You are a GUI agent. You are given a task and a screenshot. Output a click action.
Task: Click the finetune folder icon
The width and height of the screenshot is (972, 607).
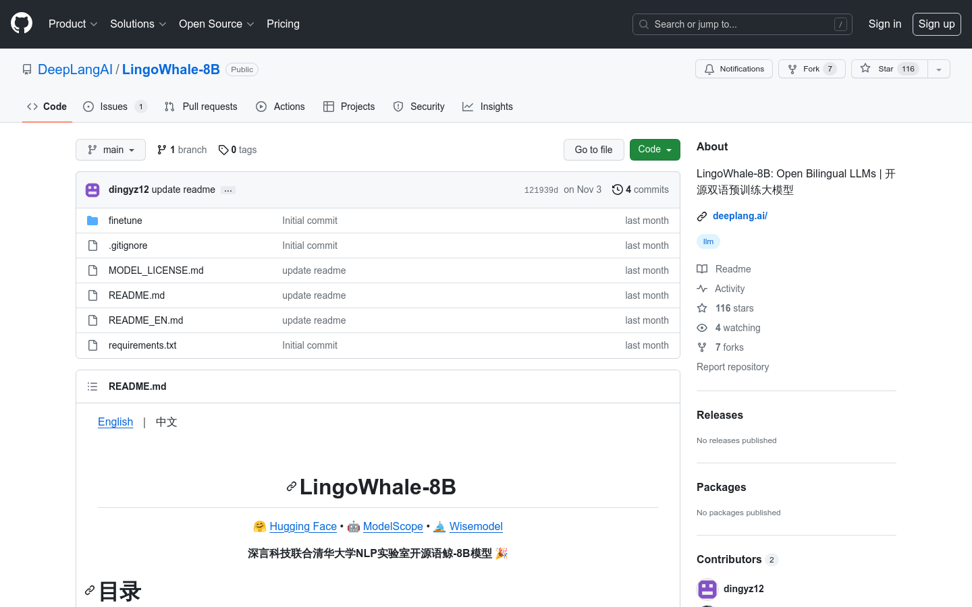[92, 221]
